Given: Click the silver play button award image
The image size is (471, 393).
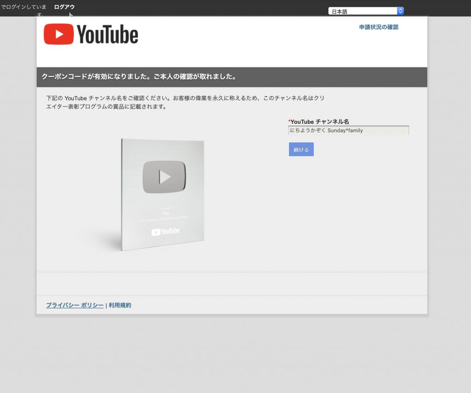Looking at the screenshot, I should click(x=162, y=194).
